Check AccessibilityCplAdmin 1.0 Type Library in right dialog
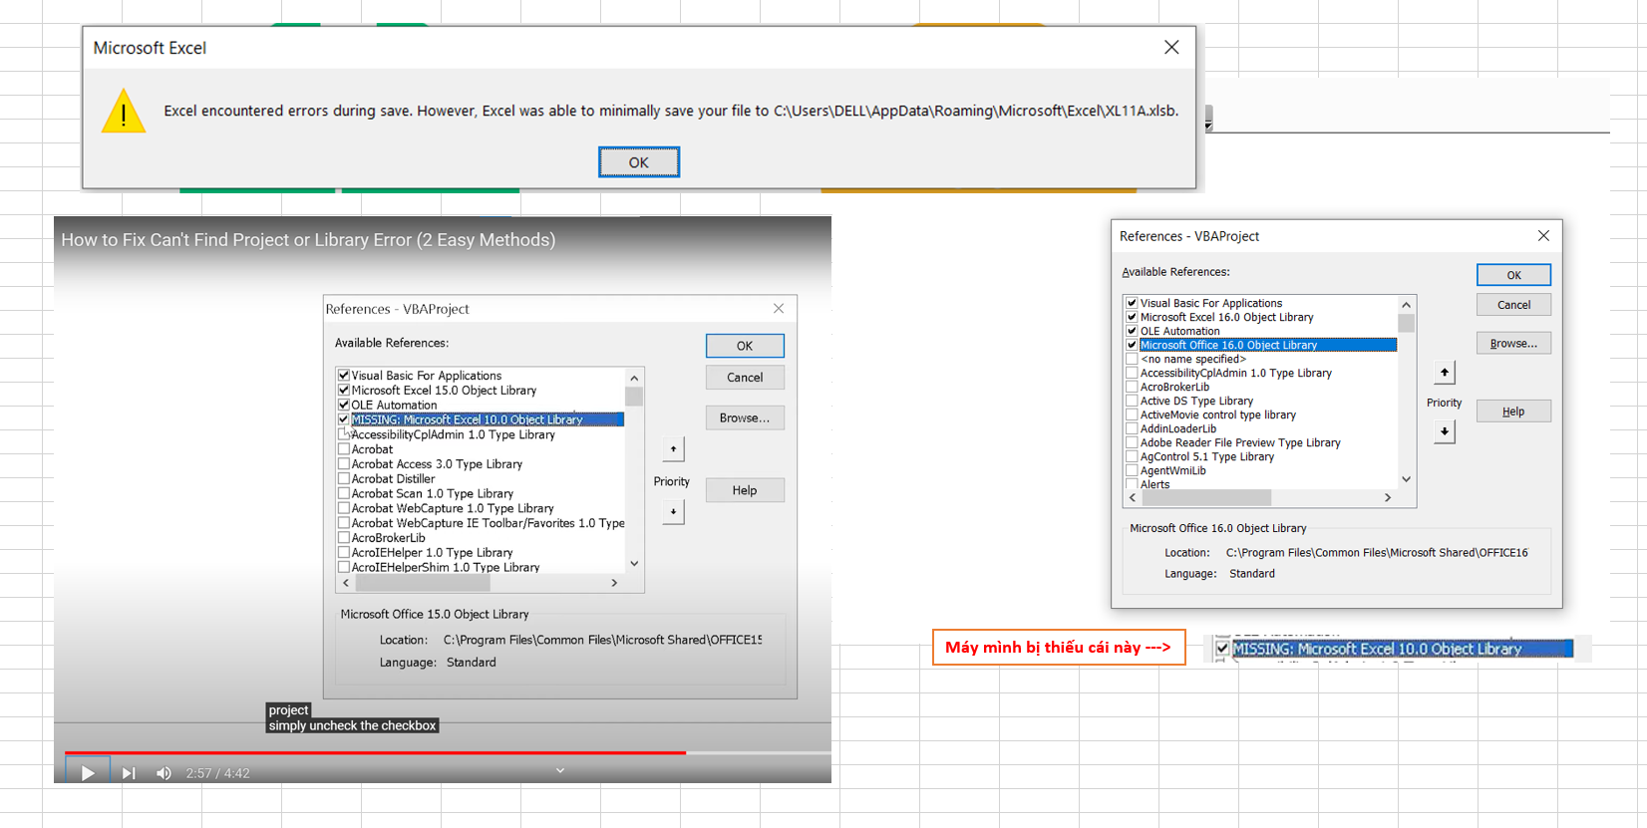This screenshot has width=1647, height=828. point(1132,373)
